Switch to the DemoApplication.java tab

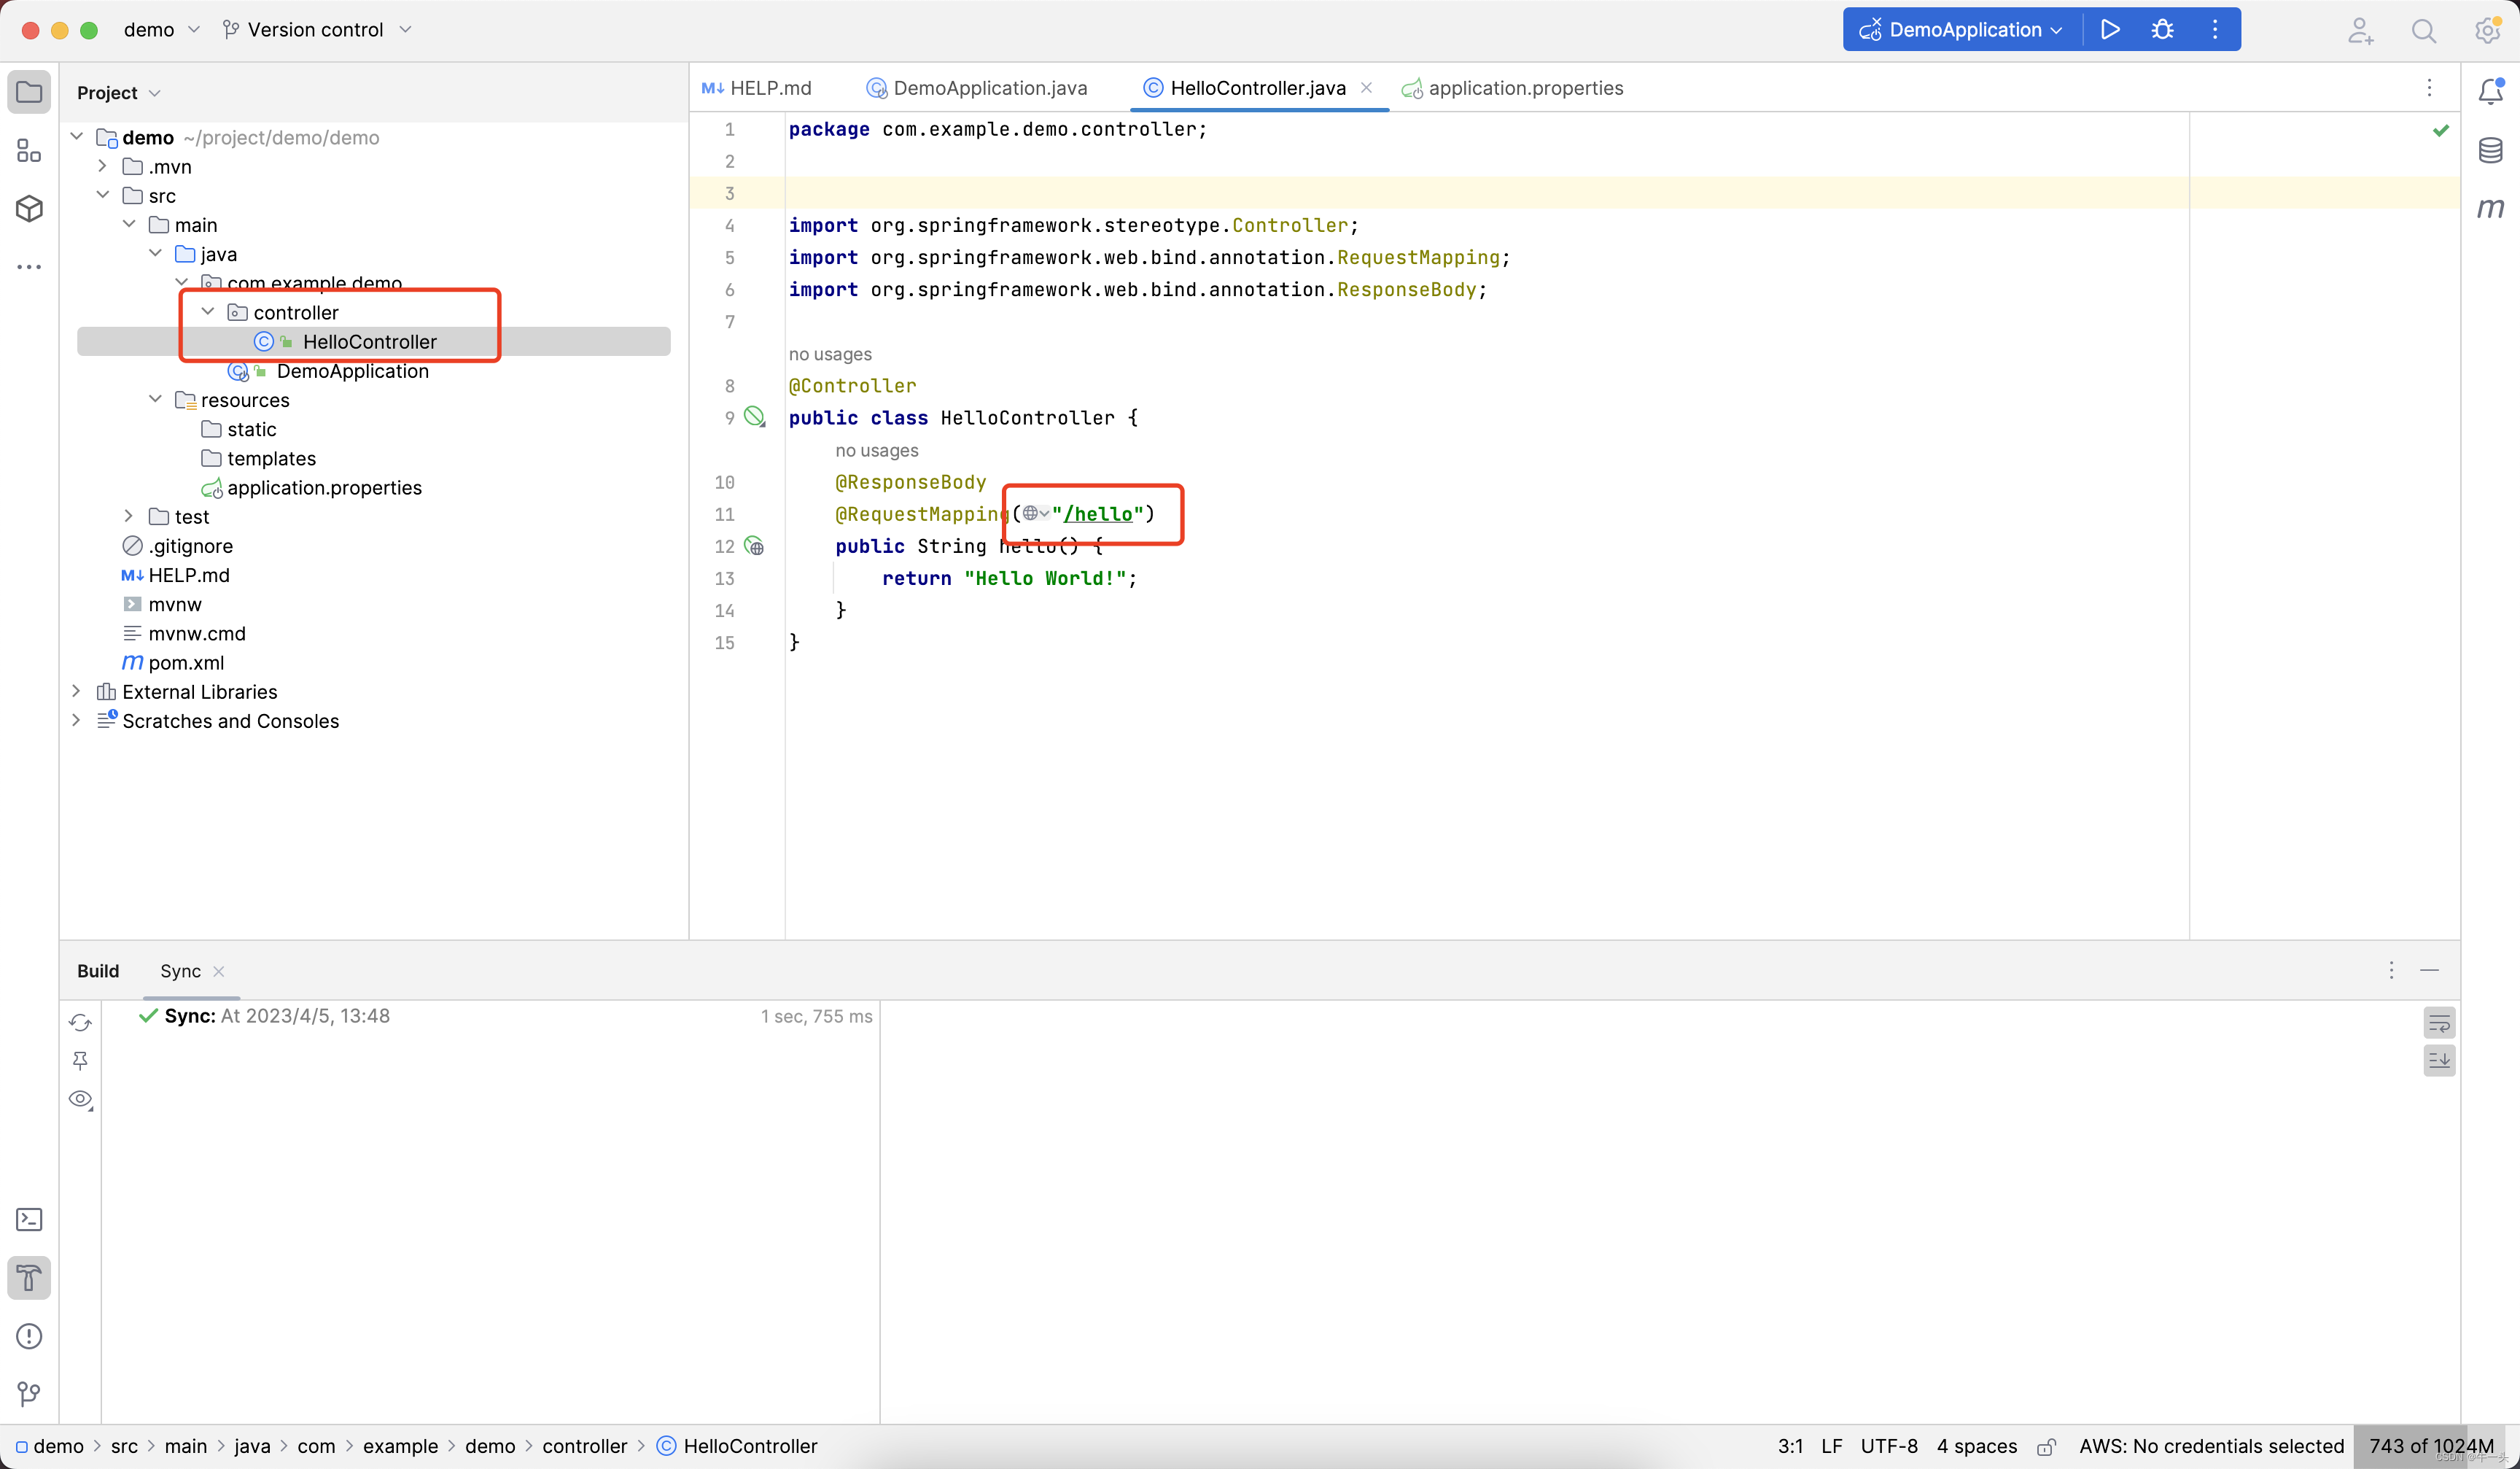[x=989, y=88]
